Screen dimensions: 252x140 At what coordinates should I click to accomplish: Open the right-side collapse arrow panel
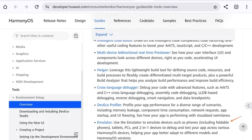tap(248, 106)
